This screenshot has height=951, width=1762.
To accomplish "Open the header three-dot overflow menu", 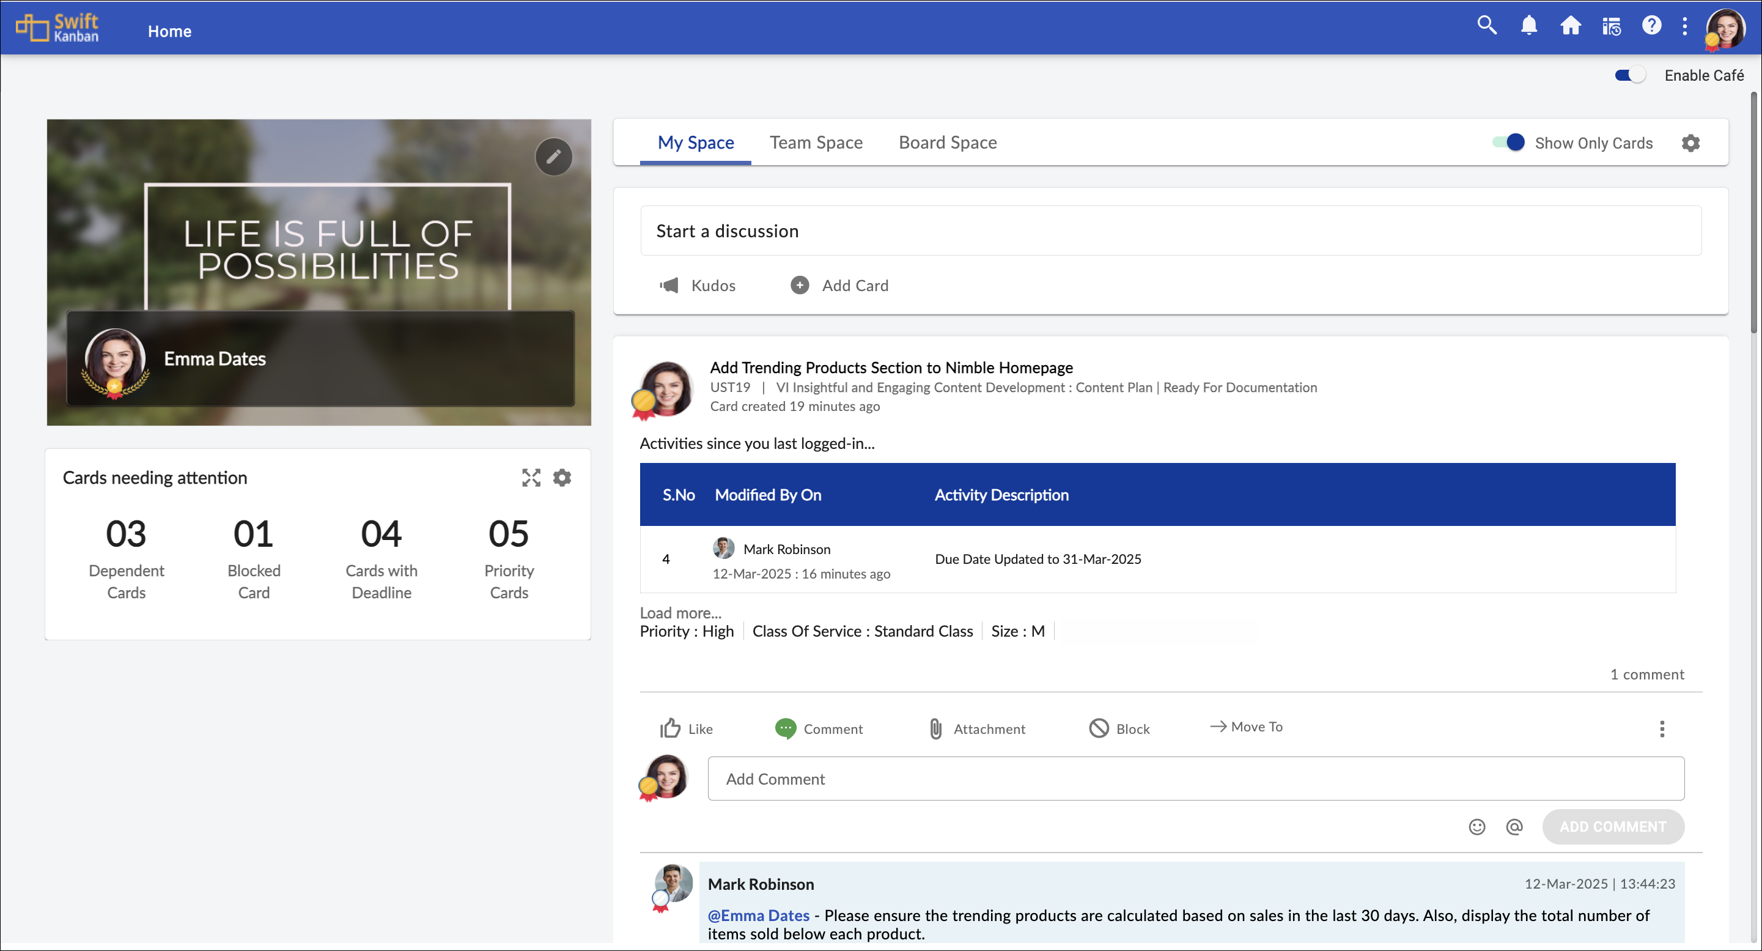I will (1685, 26).
